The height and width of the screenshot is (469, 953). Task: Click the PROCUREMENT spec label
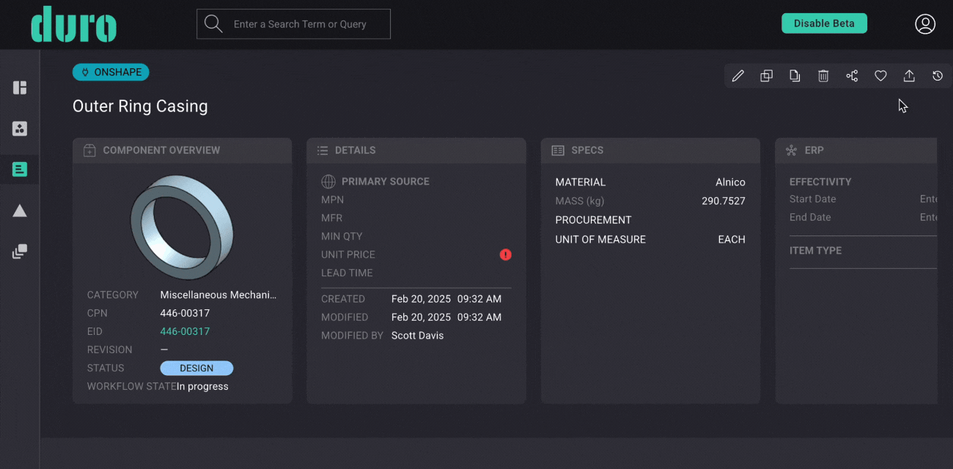tap(593, 220)
